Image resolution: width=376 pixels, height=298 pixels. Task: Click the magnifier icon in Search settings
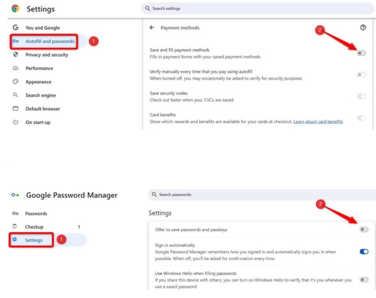(x=148, y=8)
